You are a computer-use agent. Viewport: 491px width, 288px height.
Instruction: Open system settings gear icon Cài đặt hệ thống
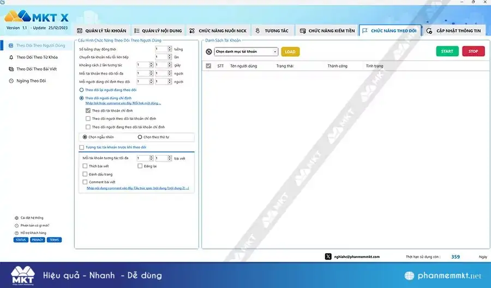(x=16, y=218)
